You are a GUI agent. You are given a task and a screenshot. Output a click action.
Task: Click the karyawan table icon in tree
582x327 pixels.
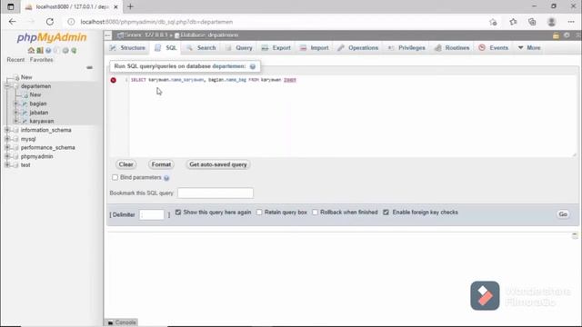click(x=25, y=121)
